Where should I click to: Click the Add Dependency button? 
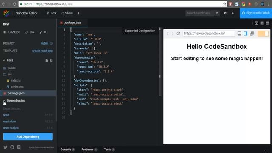point(28,136)
